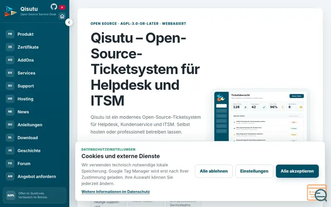
Task: Collapse the sidebar with the chevron button
Action: coord(69,22)
